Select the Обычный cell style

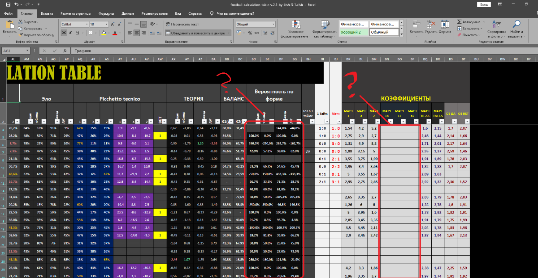[384, 32]
